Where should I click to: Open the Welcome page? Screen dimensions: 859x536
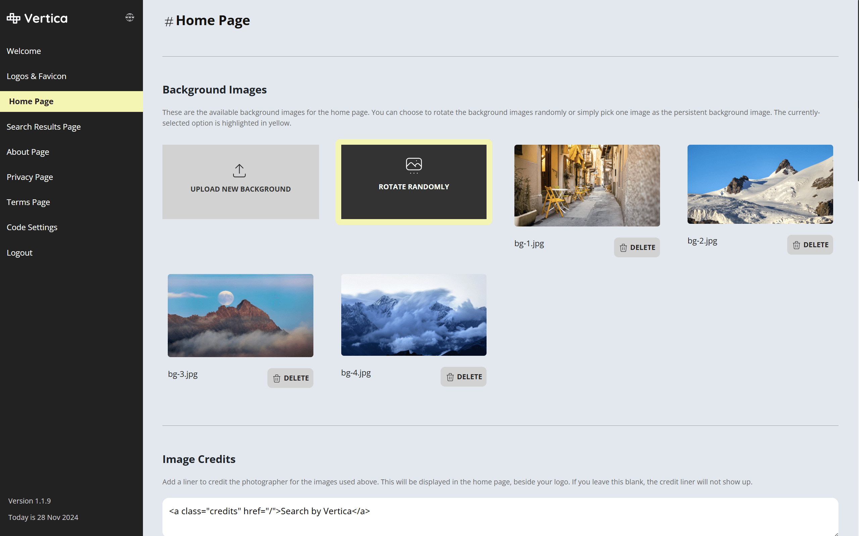(24, 51)
